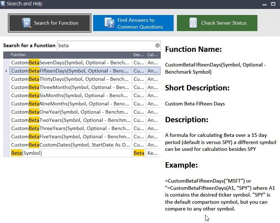Select the Beta(Symbol) function row
This screenshot has height=223, width=280.
point(71,153)
